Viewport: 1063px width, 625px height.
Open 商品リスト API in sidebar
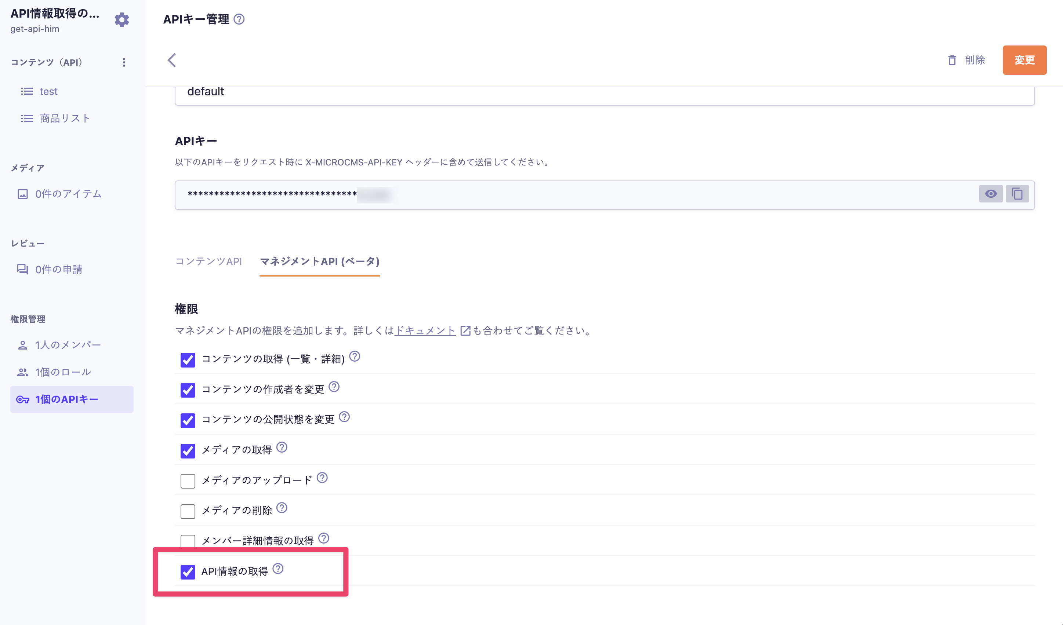click(65, 118)
